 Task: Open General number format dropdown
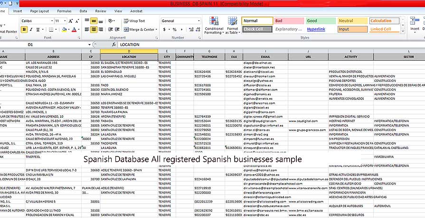click(x=198, y=21)
